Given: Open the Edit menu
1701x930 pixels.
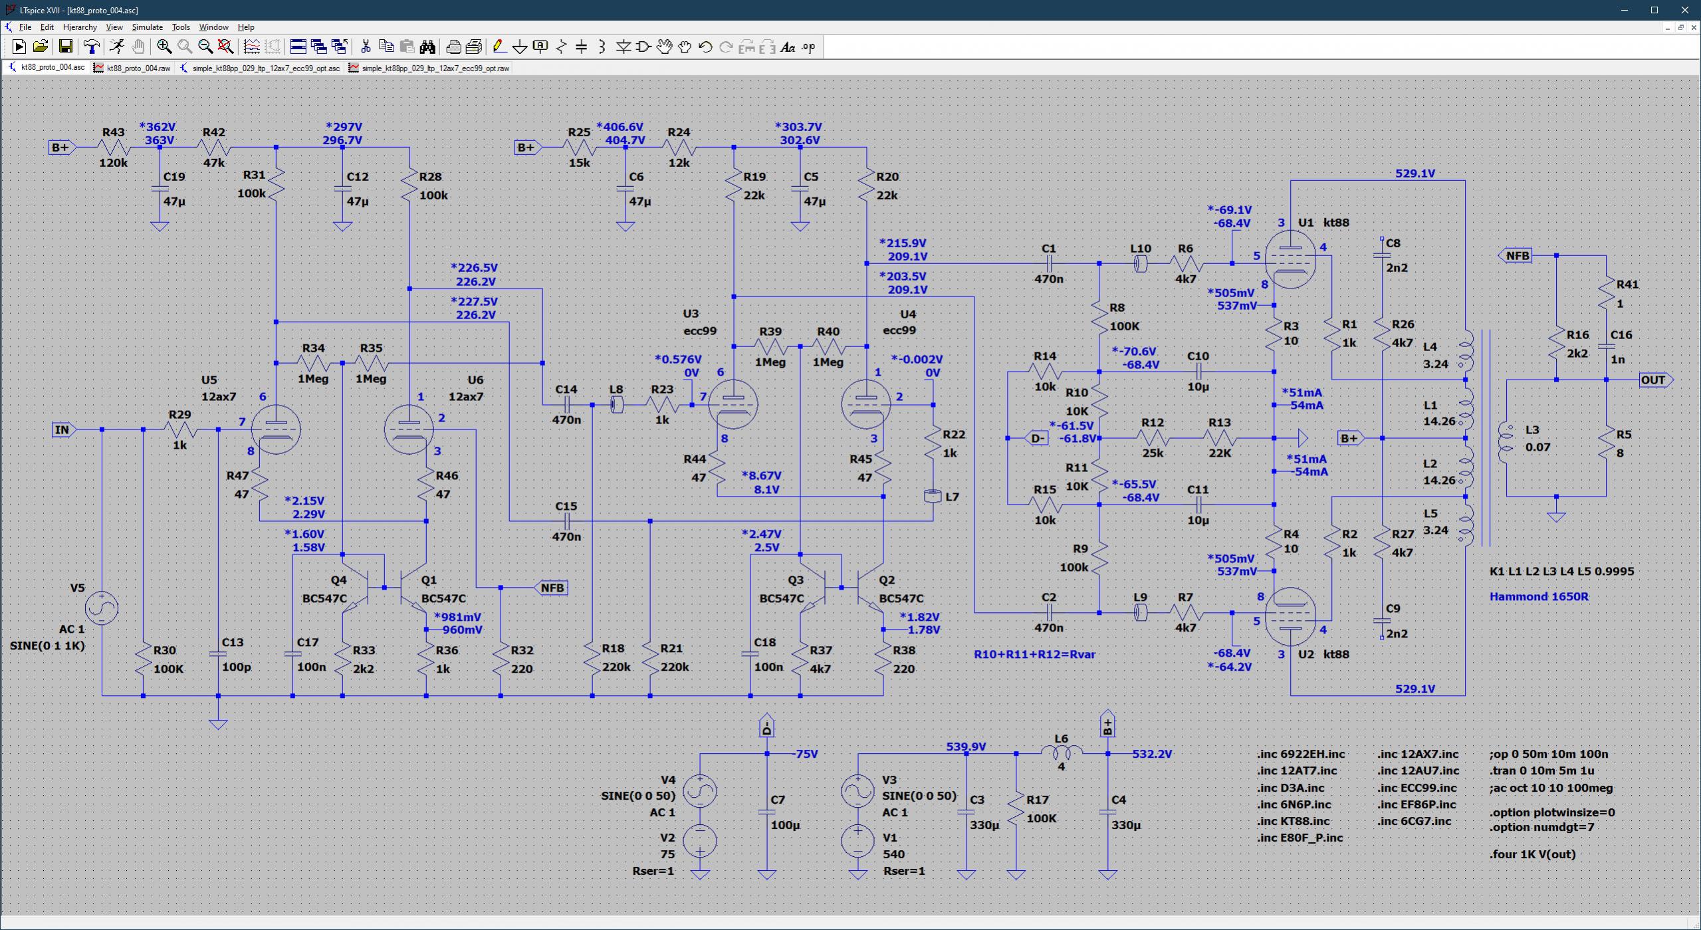Looking at the screenshot, I should tap(47, 27).
